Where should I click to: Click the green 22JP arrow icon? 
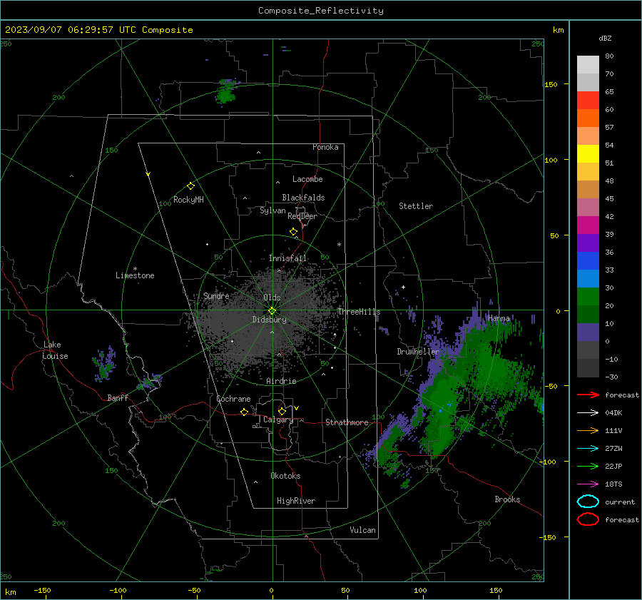pos(588,466)
